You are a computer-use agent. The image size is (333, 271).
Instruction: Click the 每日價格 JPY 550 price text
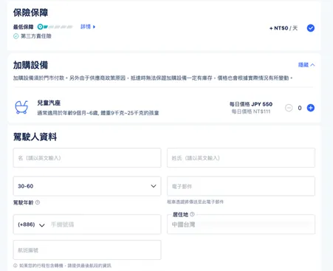251,104
